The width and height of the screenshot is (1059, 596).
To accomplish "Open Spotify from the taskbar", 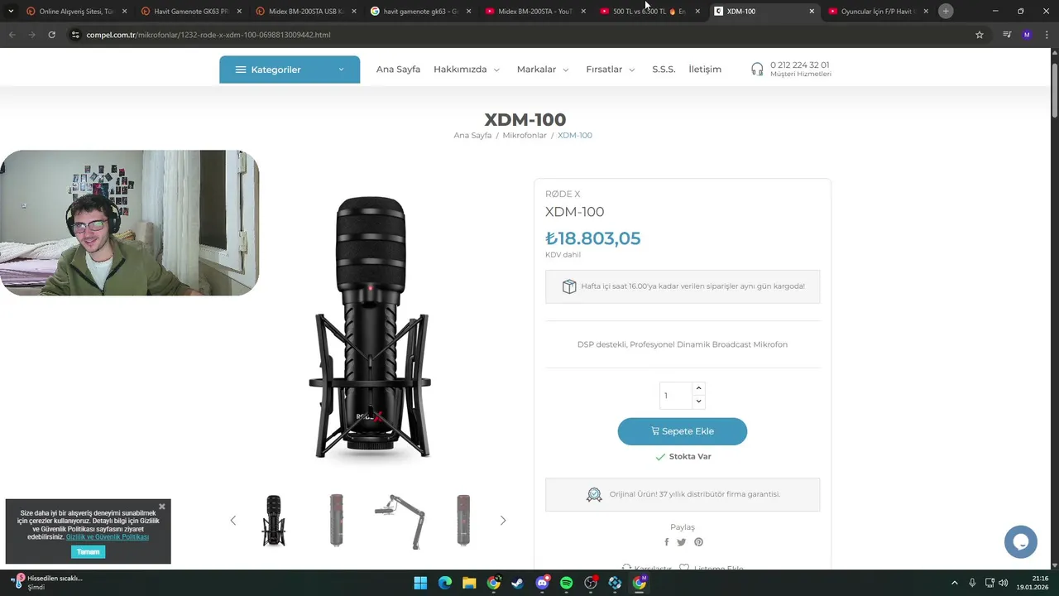I will [x=566, y=583].
